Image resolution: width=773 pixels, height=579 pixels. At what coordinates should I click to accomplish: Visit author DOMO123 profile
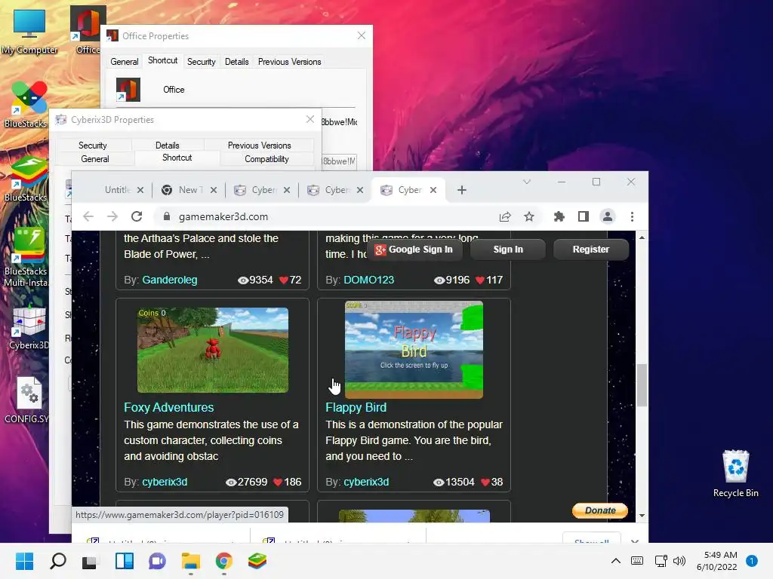368,280
